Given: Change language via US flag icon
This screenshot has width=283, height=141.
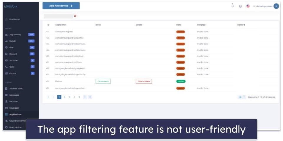Looking at the screenshot, I should point(248,6).
